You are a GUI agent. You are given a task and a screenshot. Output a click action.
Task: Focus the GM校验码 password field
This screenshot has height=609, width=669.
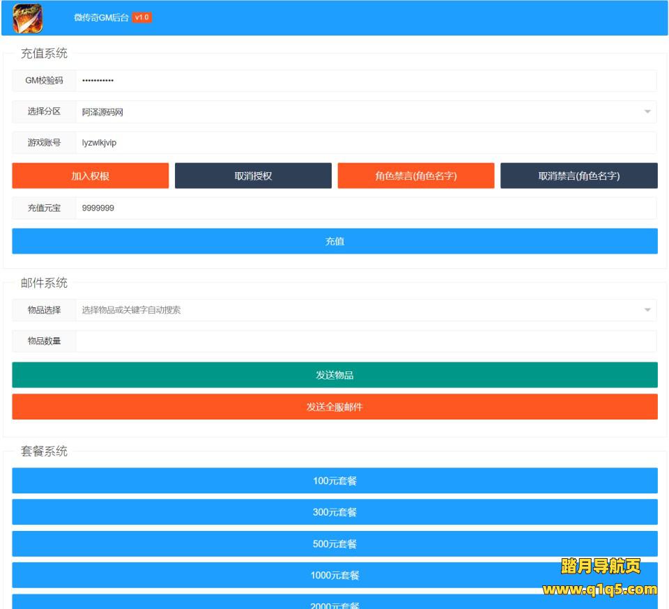[x=365, y=81]
